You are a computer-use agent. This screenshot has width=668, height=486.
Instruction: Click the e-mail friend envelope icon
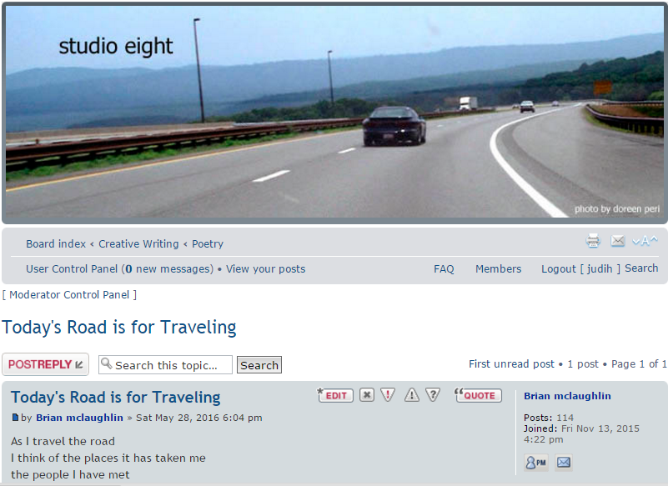pyautogui.click(x=617, y=241)
